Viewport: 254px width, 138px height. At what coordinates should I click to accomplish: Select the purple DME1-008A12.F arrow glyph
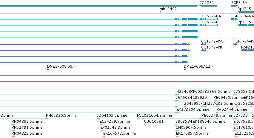coord(185,69)
